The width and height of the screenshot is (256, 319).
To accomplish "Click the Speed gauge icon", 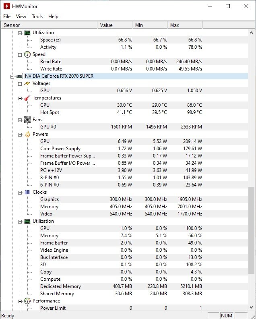I will (27, 54).
